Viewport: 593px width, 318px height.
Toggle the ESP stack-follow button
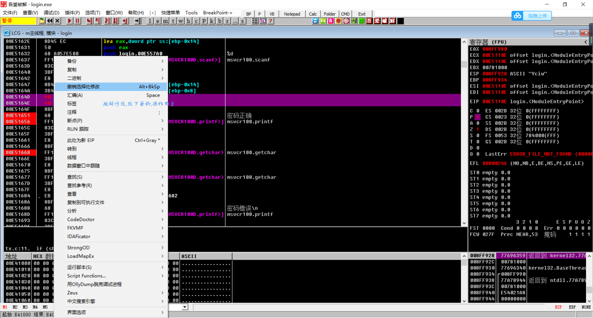click(x=558, y=307)
